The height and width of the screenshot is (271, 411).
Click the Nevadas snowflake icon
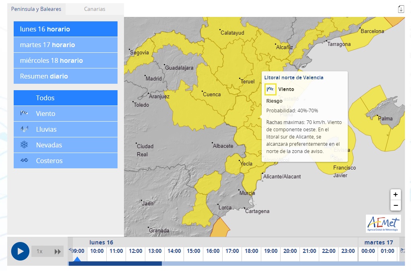tap(24, 145)
